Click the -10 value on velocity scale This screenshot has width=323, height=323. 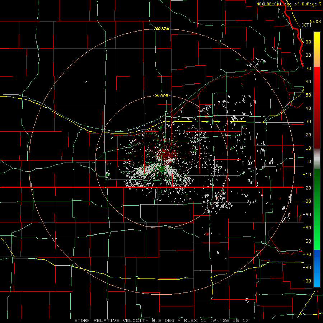coord(307,175)
